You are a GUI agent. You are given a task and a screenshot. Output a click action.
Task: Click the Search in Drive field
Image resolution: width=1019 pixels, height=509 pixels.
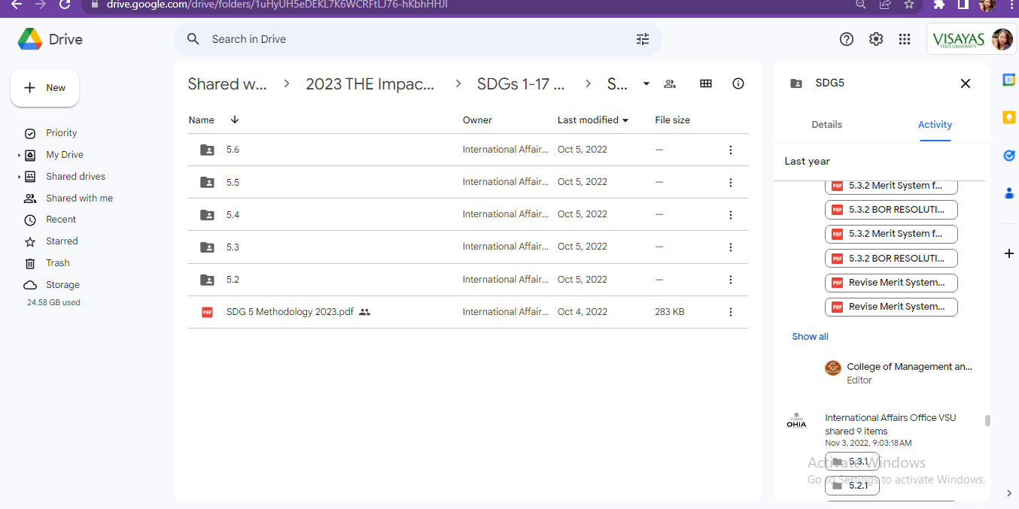coord(414,39)
